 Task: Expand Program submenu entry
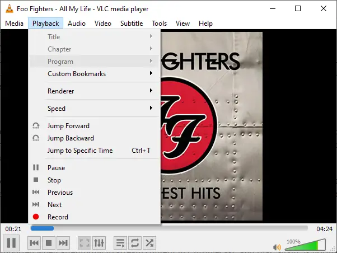(94, 61)
